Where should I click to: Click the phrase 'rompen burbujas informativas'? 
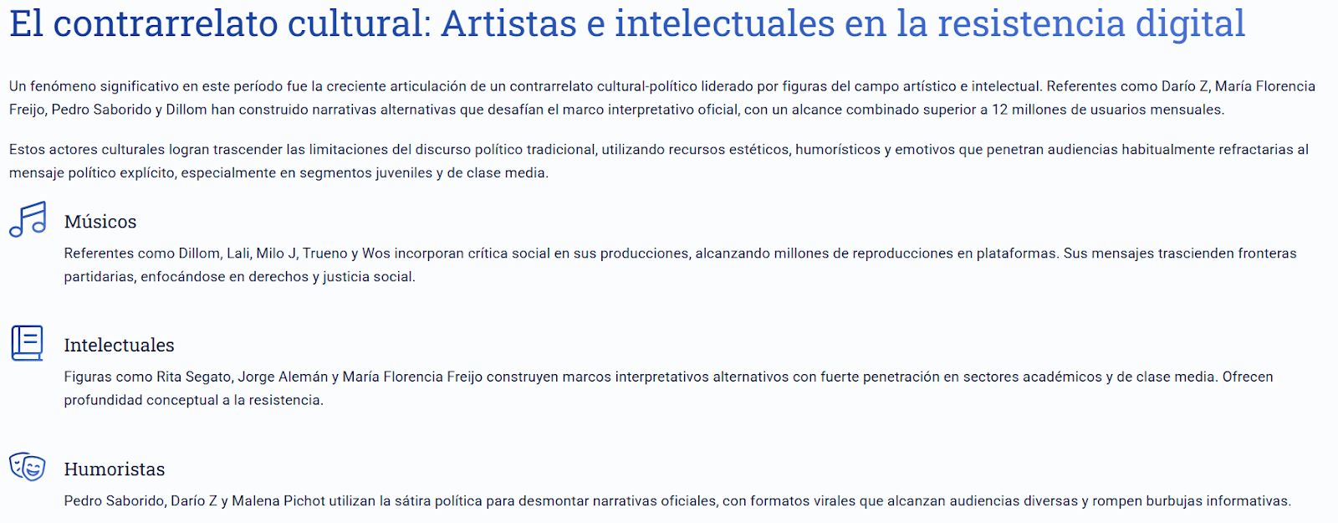point(1192,501)
